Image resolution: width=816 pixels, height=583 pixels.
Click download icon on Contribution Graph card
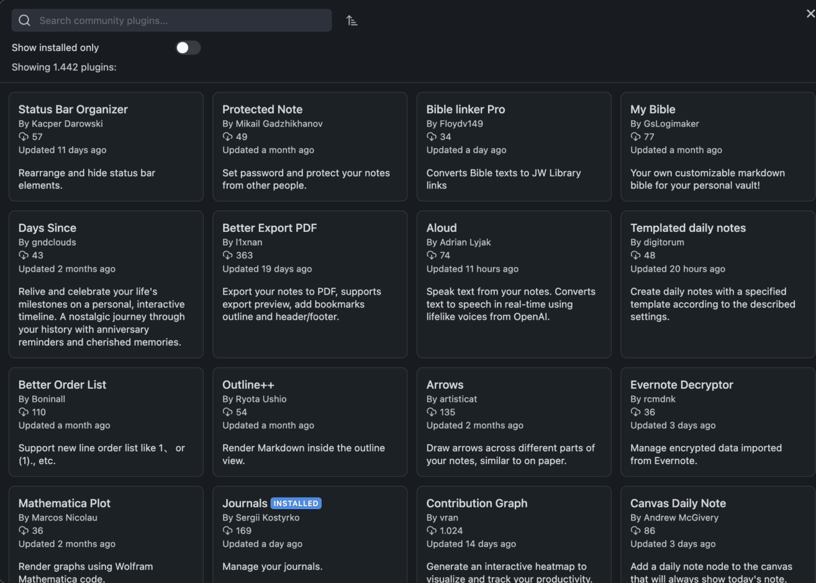click(432, 530)
